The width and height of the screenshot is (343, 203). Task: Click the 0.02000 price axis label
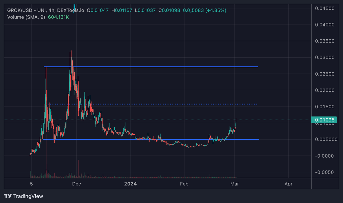tap(324, 90)
